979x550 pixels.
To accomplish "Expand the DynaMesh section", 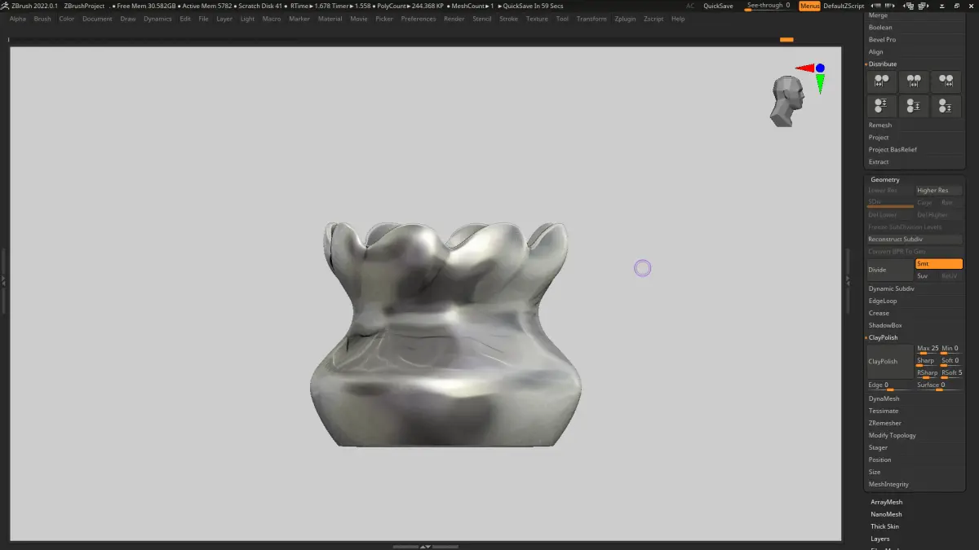I will (884, 398).
